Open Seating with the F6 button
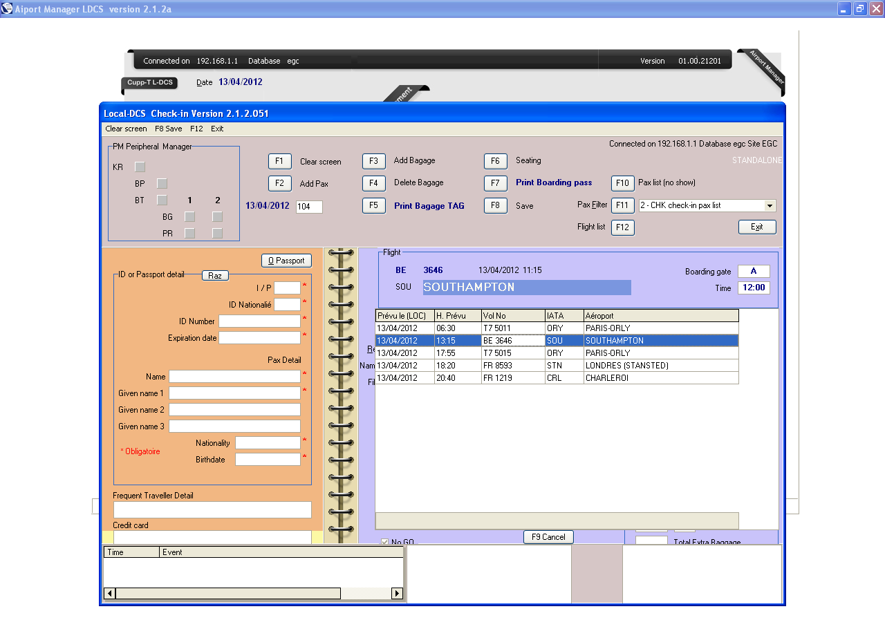Viewport: 885px width, 638px height. point(495,161)
